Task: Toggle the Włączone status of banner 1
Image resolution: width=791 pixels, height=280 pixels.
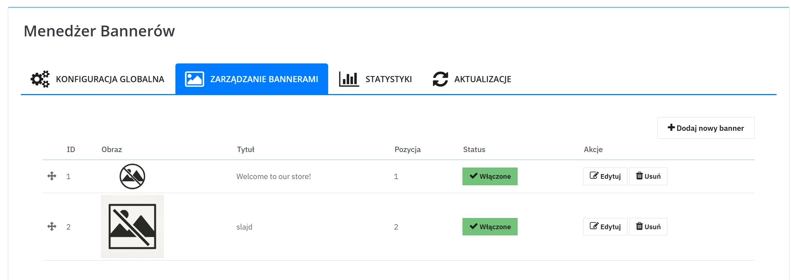Action: click(490, 176)
